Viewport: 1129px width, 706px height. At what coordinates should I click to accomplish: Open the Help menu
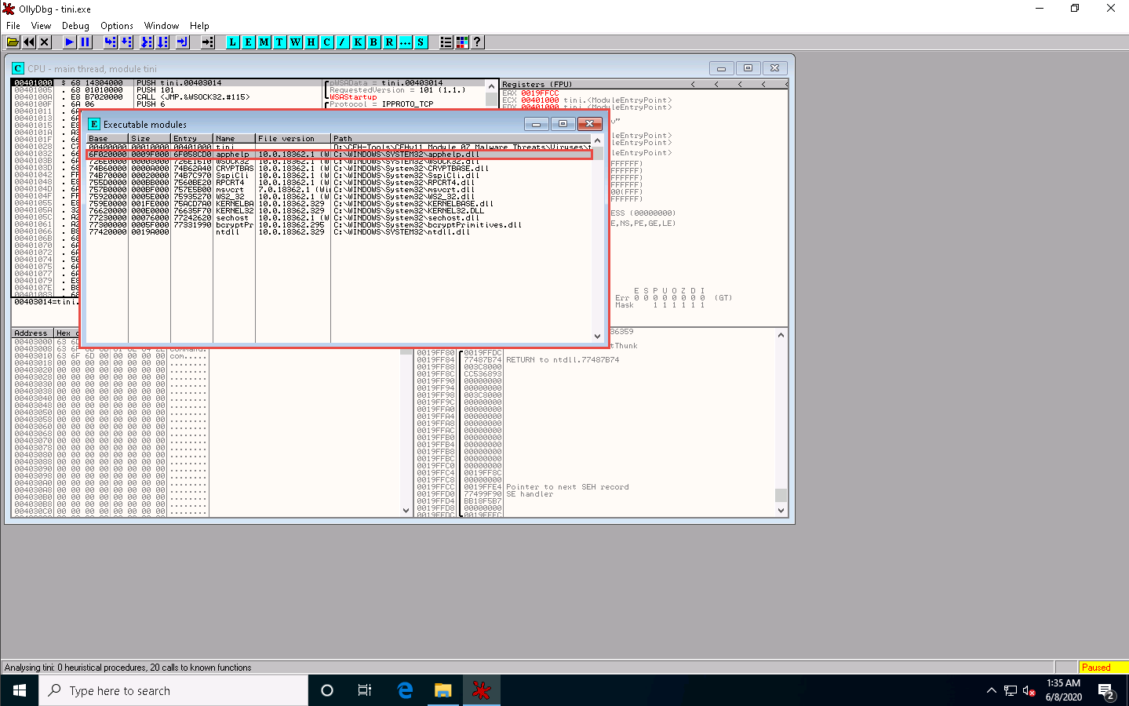(200, 26)
